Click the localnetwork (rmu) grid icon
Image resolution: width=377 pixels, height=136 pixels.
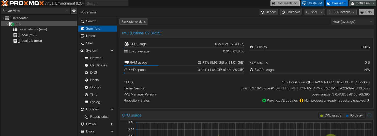click(x=15, y=29)
